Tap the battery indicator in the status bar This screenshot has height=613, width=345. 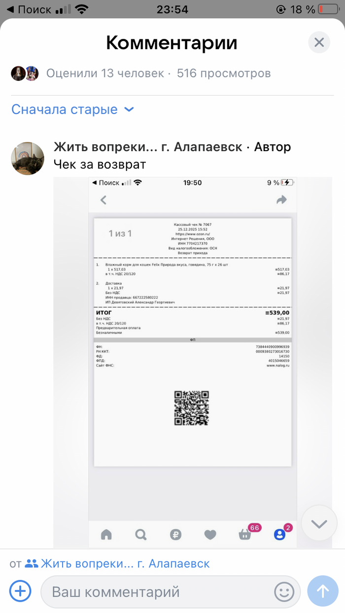(x=327, y=9)
